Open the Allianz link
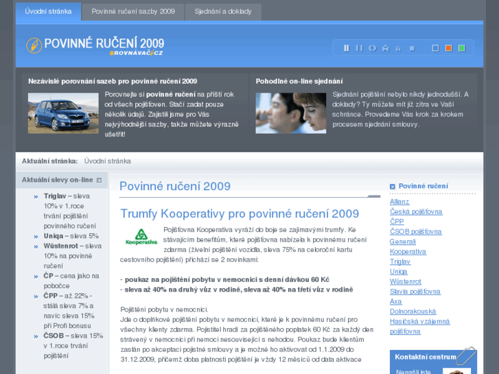The image size is (499, 374). tap(399, 202)
